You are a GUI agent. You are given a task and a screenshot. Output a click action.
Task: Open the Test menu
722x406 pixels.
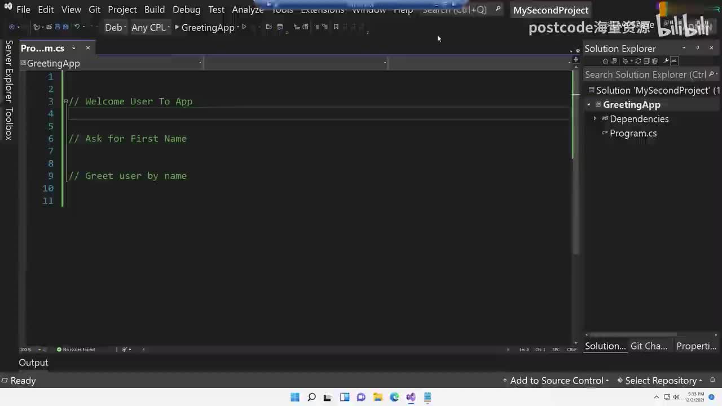(216, 10)
